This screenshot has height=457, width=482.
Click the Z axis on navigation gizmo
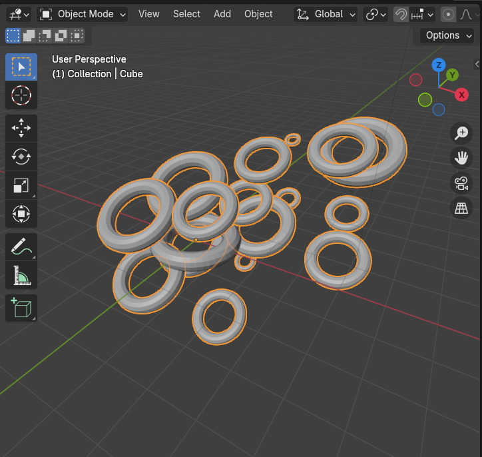pyautogui.click(x=439, y=65)
